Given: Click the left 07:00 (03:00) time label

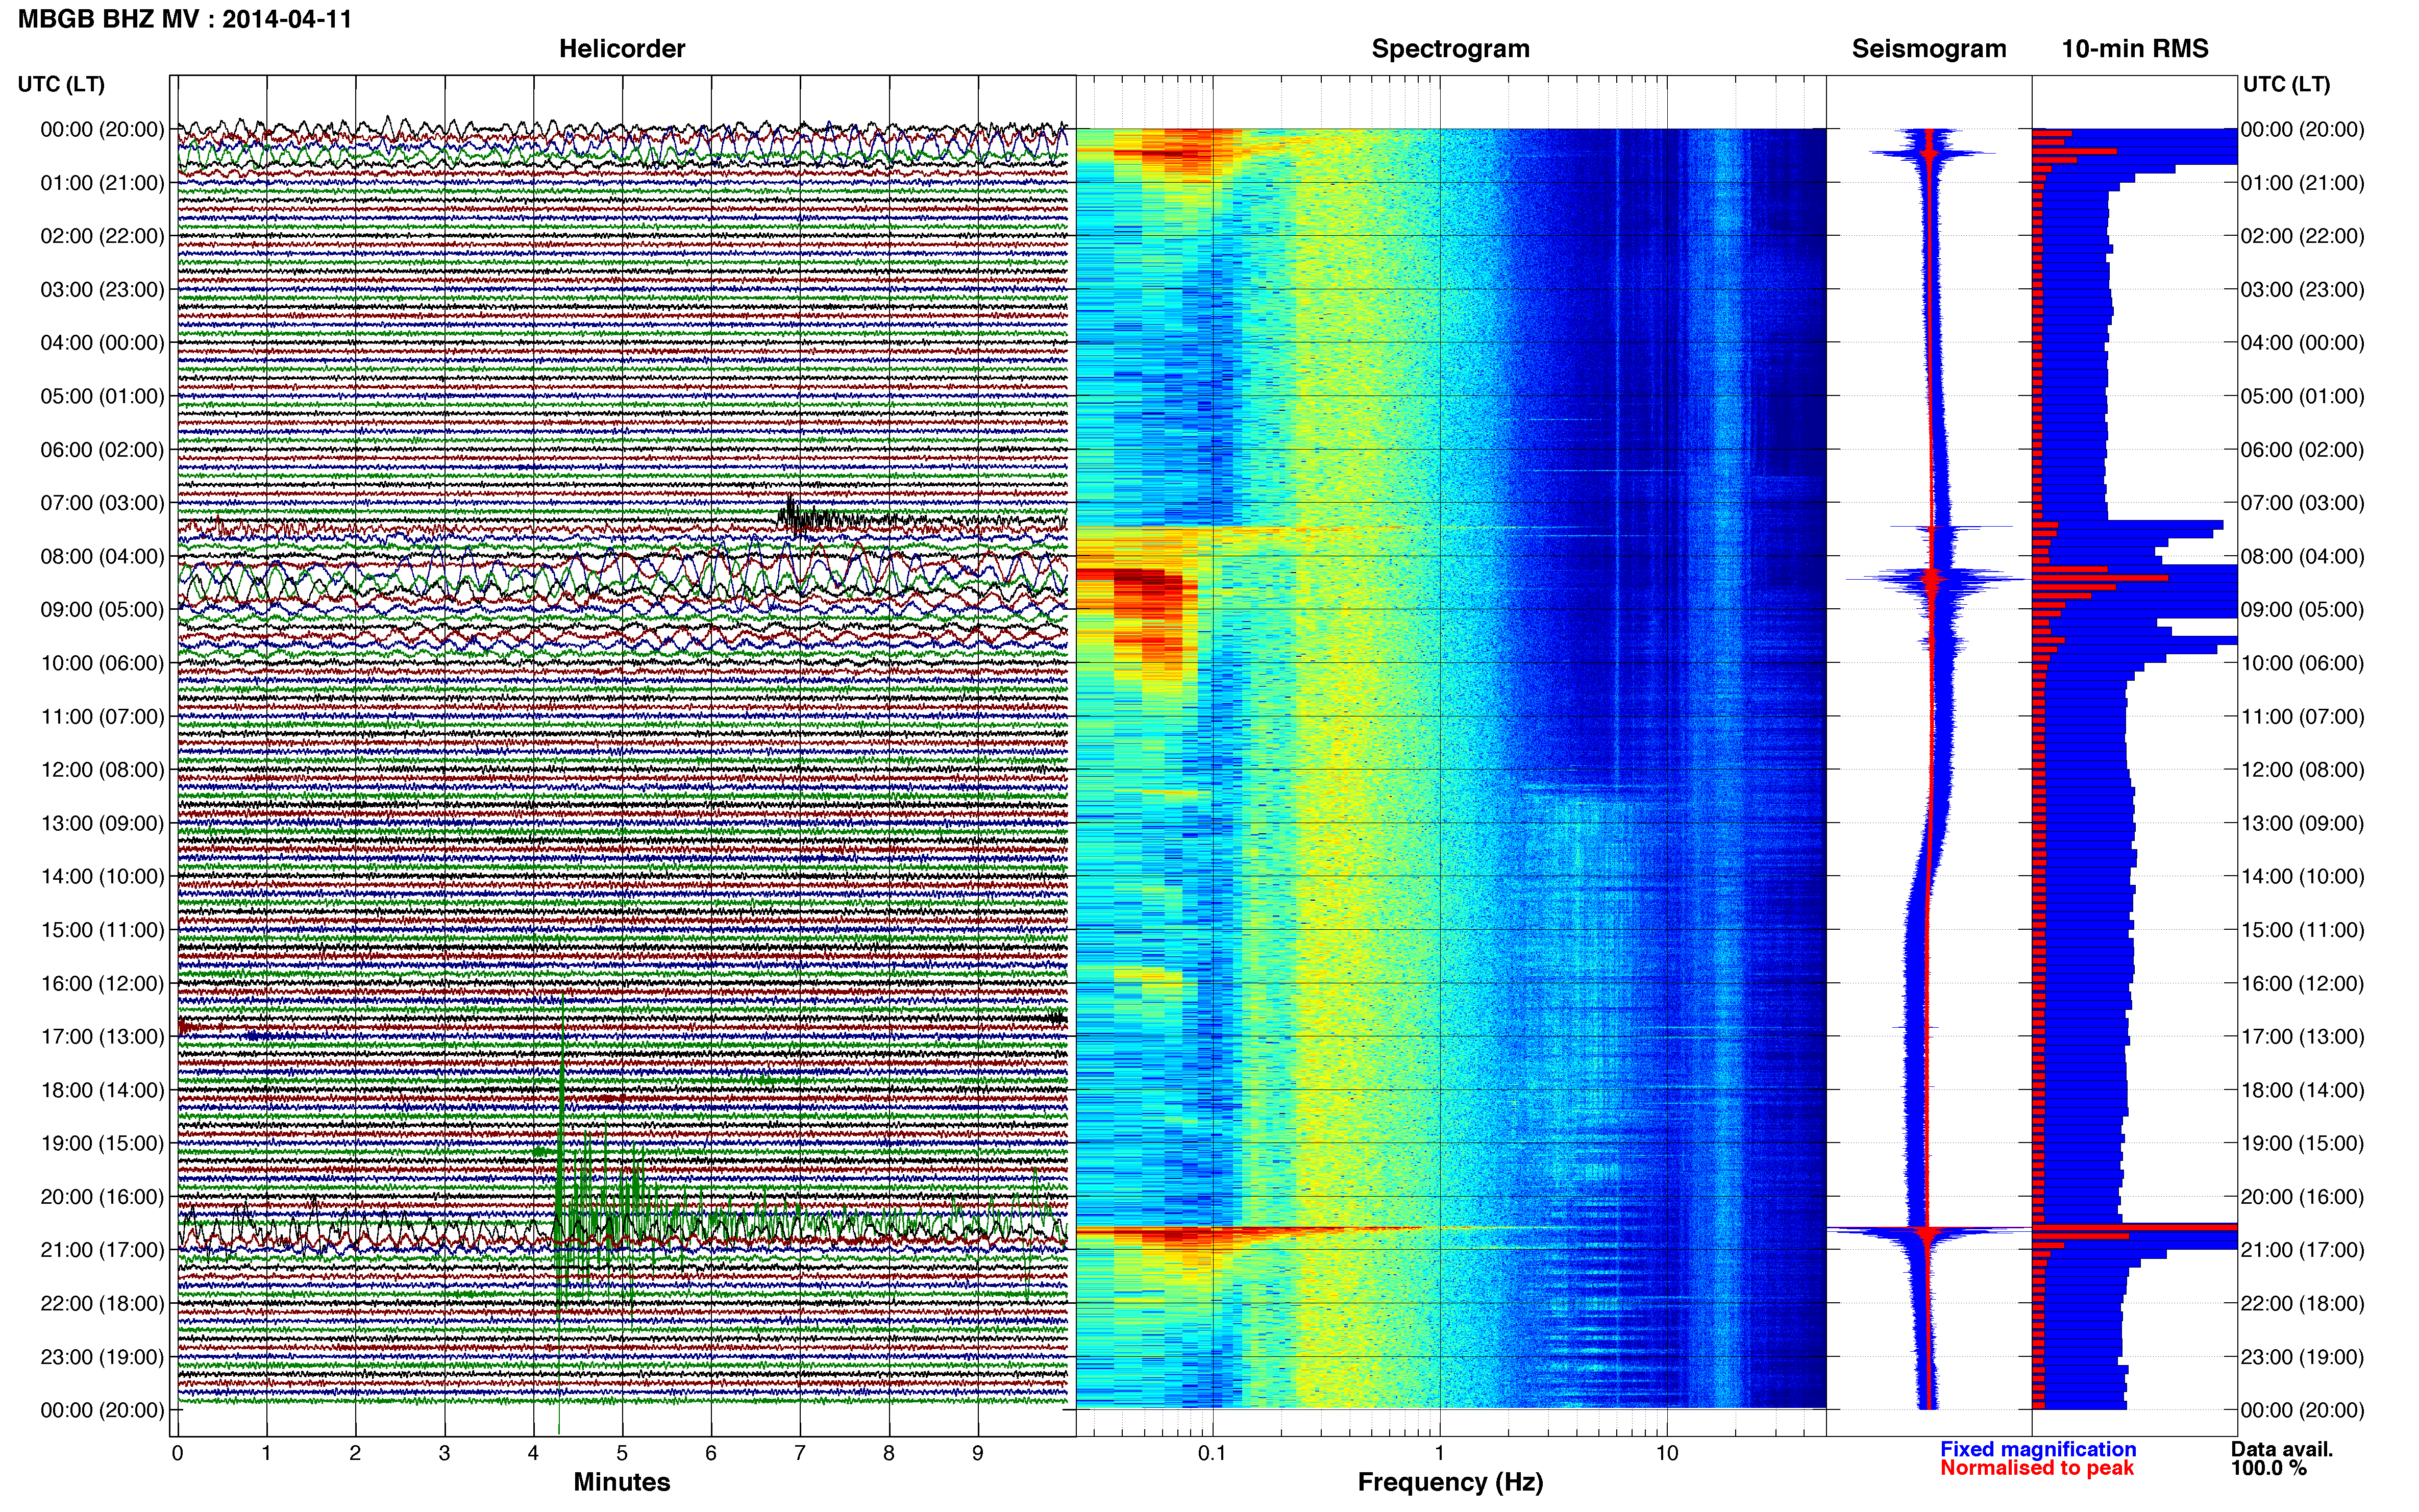Looking at the screenshot, I should pyautogui.click(x=102, y=502).
